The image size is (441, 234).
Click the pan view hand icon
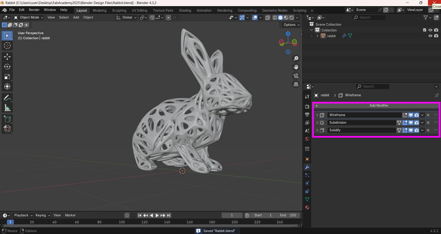coord(296,67)
